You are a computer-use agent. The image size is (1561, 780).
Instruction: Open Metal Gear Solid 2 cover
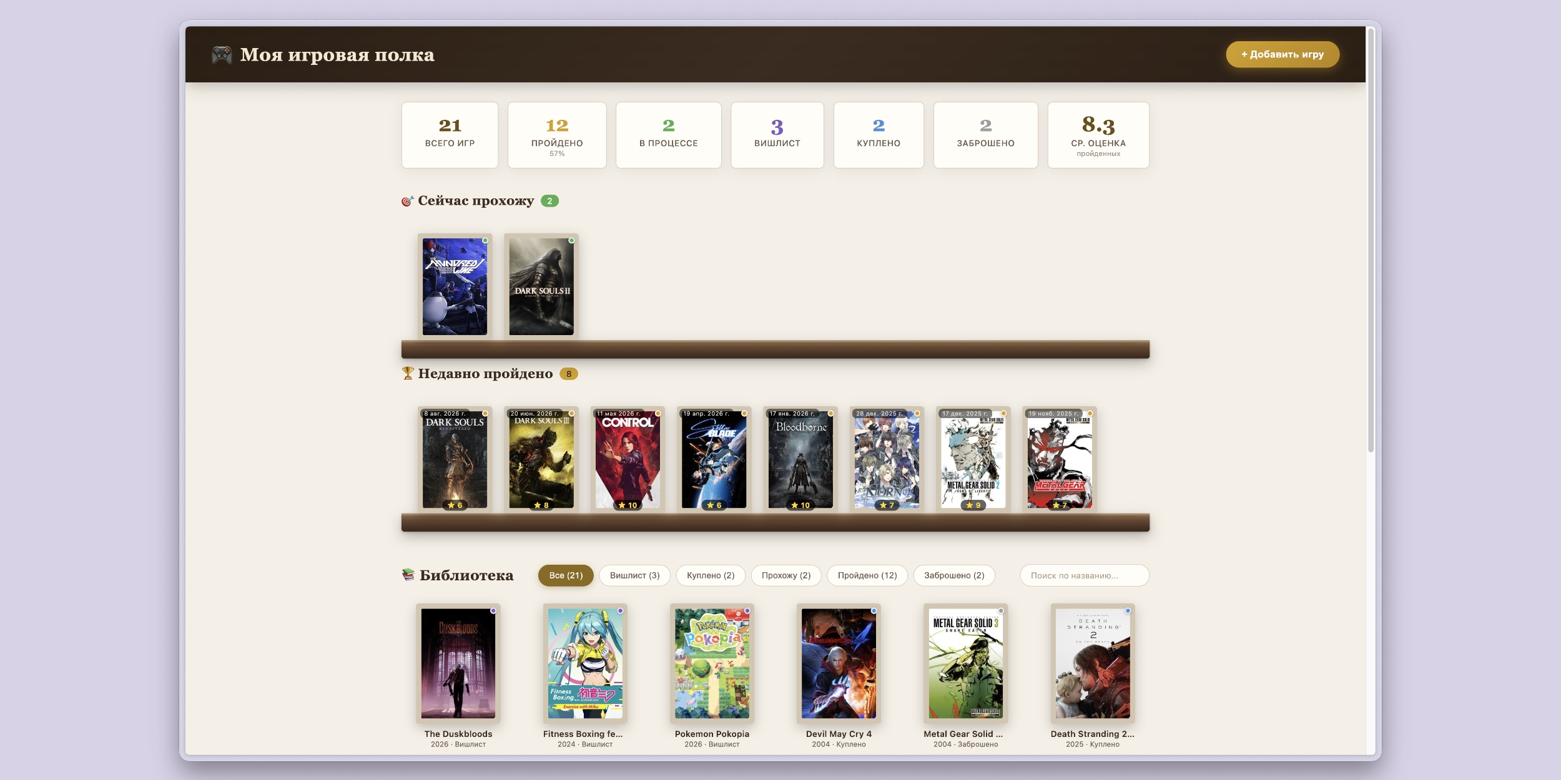click(x=973, y=459)
